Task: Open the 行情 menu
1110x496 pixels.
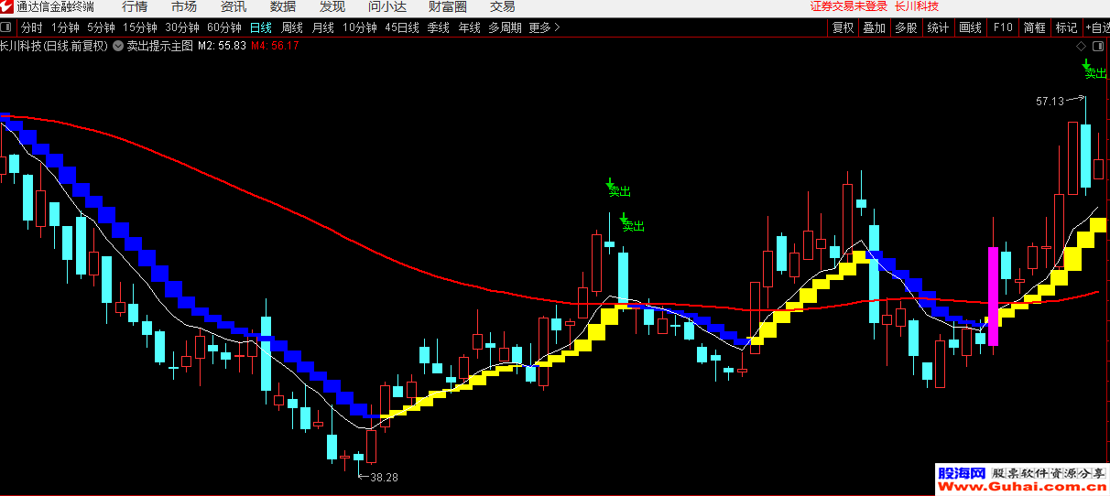Action: click(x=135, y=6)
